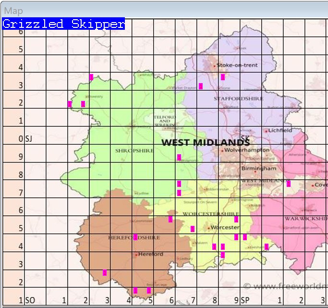Viewport: 328px width, 308px height.
Task: Select the SJ grid reference label
Action: (29, 139)
